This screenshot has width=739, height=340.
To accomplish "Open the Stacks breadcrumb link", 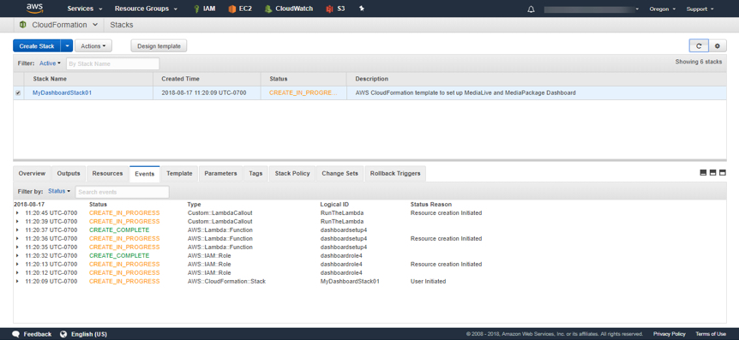I will (x=122, y=25).
